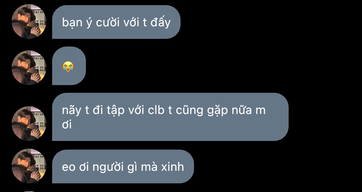Click 'ơi' on the second line of long message

point(67,125)
